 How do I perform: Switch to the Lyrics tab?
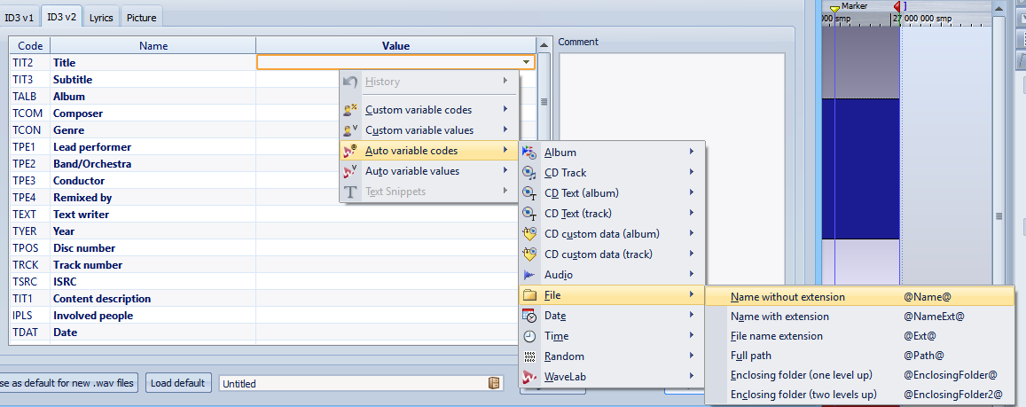101,17
